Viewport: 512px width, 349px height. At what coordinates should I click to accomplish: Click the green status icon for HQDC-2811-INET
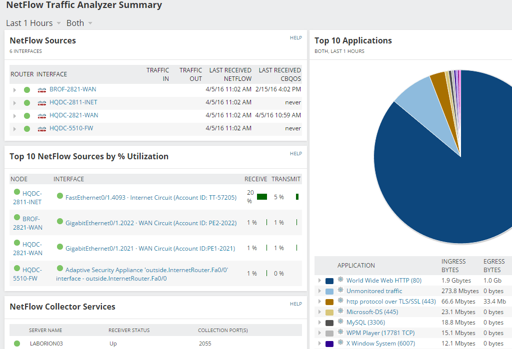tap(27, 102)
